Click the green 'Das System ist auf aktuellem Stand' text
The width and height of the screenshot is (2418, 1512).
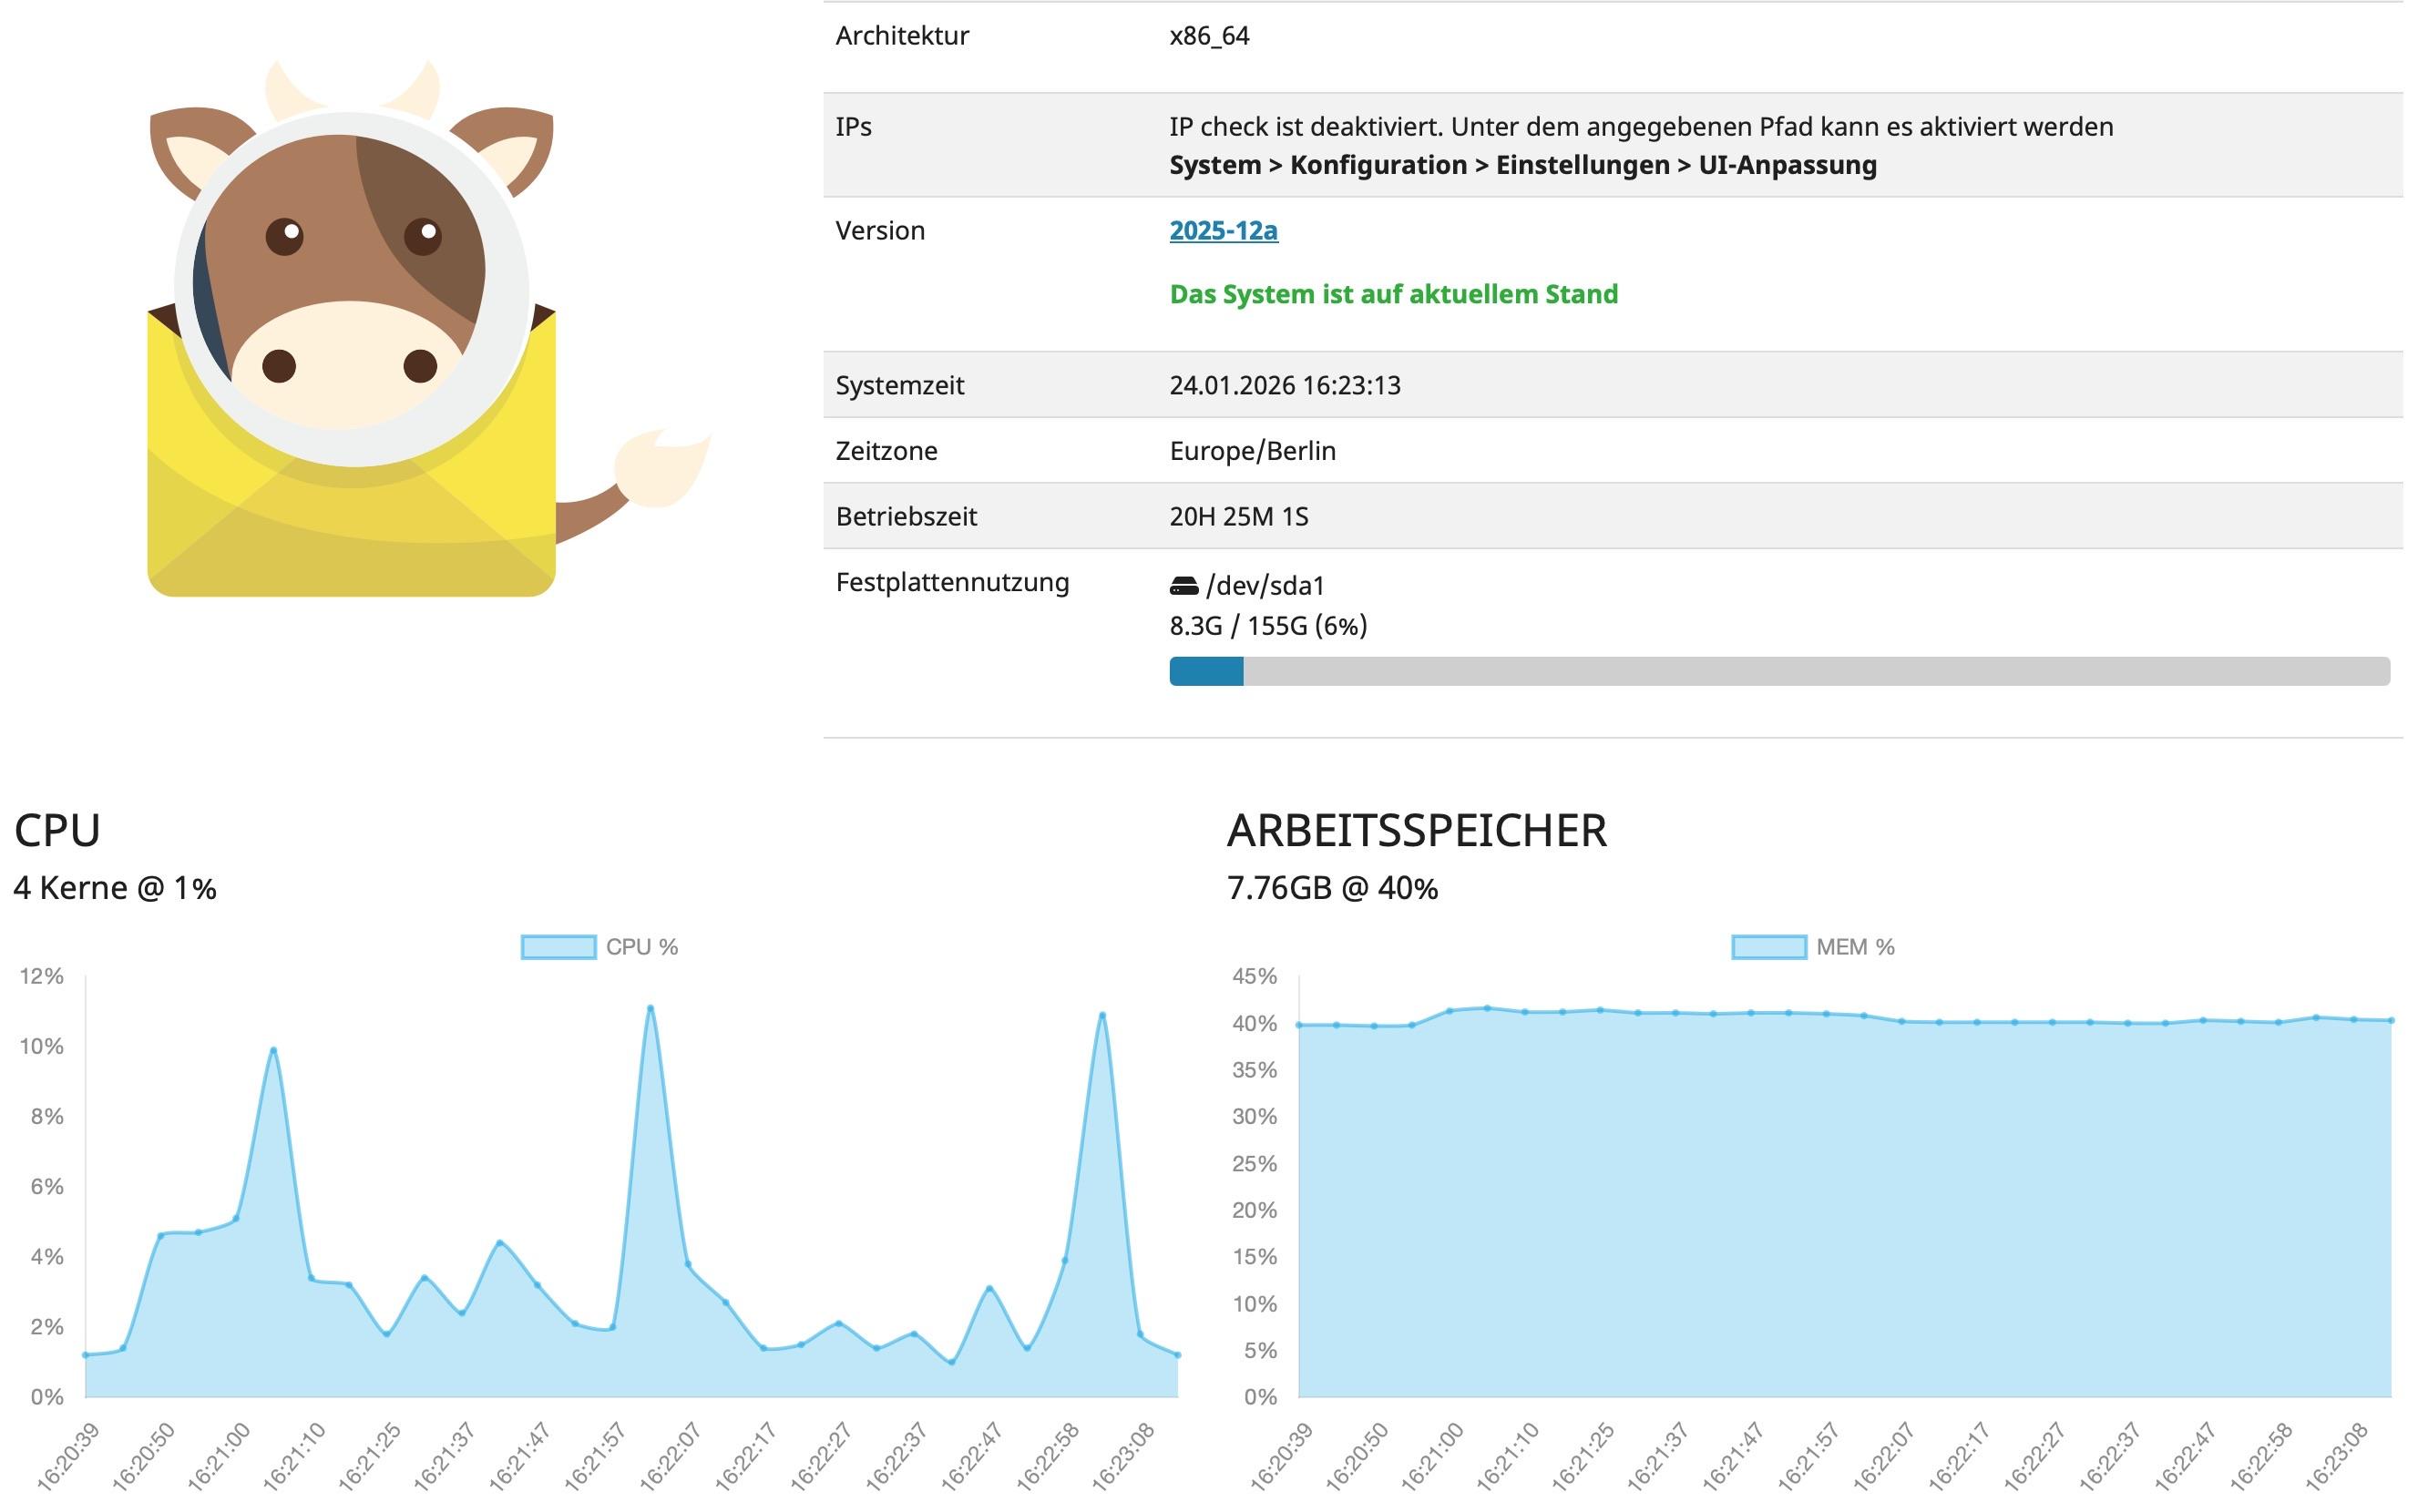[x=1393, y=294]
